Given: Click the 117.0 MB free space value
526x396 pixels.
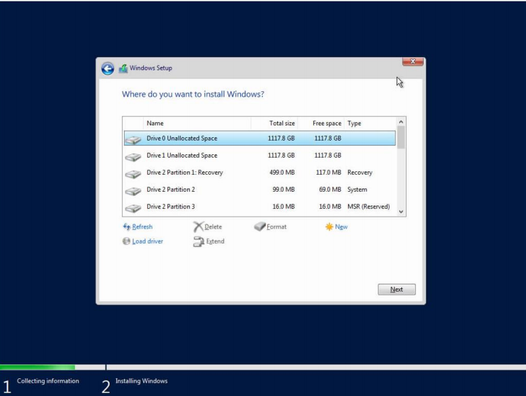Looking at the screenshot, I should (x=328, y=173).
